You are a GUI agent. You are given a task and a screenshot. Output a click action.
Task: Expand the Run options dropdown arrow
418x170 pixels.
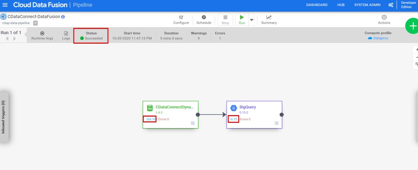coord(251,20)
